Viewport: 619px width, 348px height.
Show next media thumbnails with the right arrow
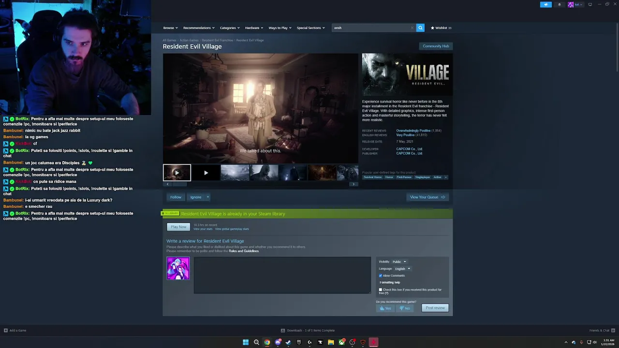coord(354,184)
